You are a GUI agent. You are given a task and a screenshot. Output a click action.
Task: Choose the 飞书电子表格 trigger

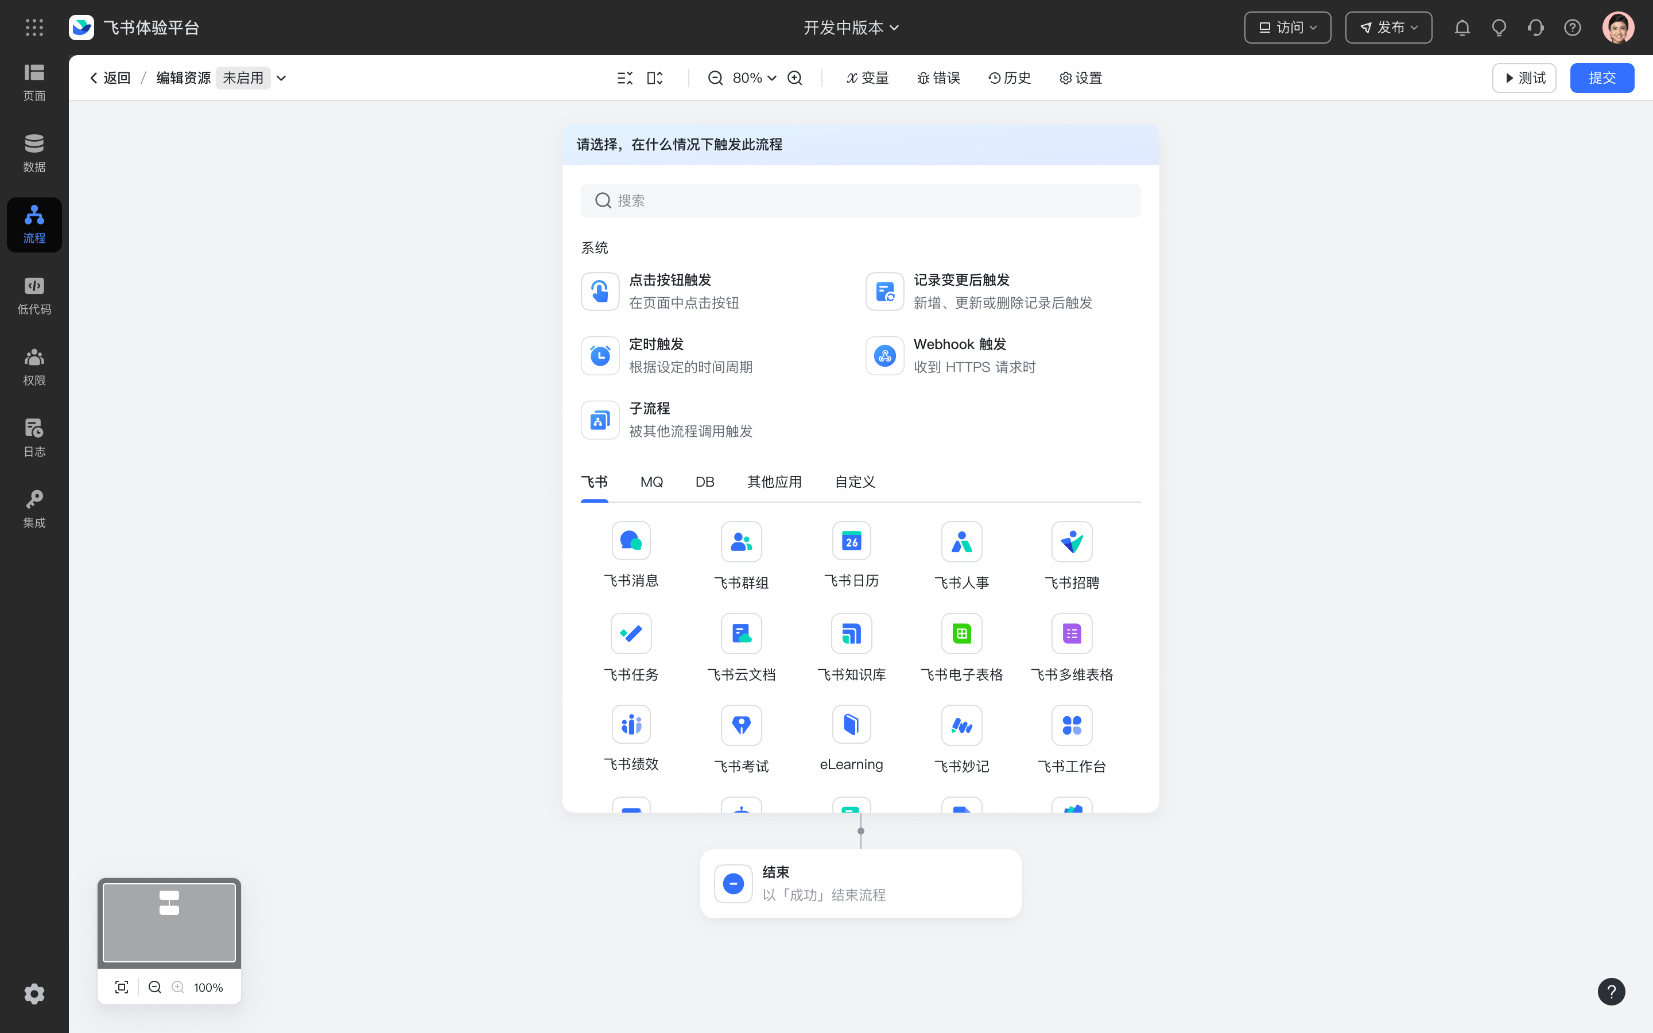(x=962, y=648)
